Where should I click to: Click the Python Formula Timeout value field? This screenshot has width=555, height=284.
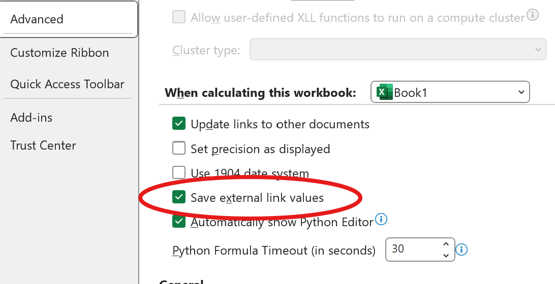[412, 250]
